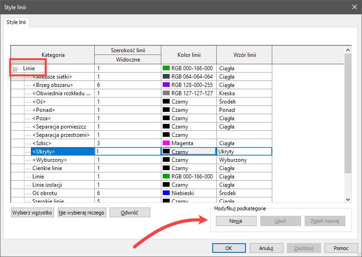Click Wybierz wszystko button
The width and height of the screenshot is (362, 257).
pos(32,213)
